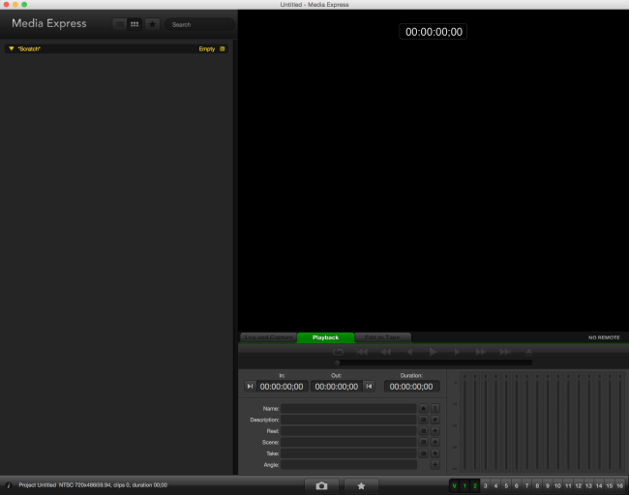Enable audio channel 4
The width and height of the screenshot is (629, 495).
tap(495, 485)
